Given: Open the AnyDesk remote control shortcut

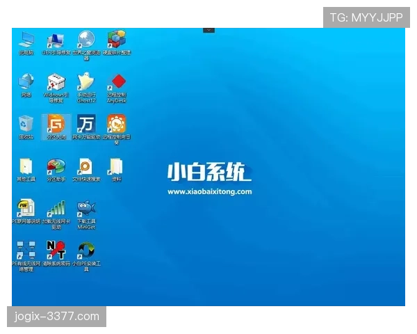Looking at the screenshot, I should [117, 88].
